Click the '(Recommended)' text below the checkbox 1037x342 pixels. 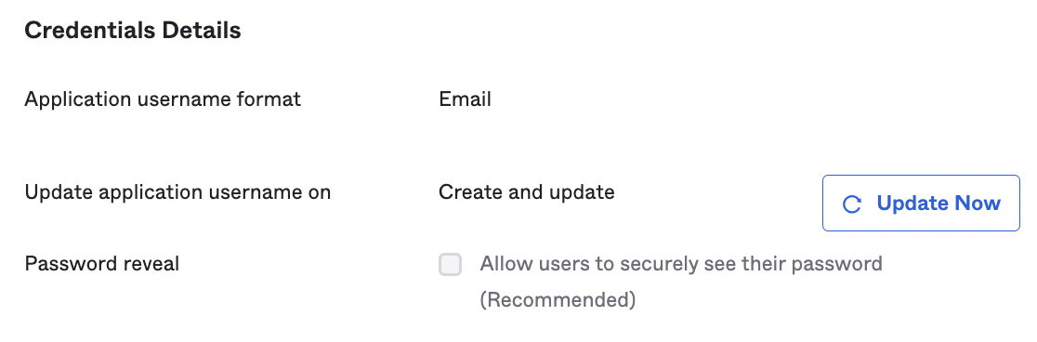(558, 299)
